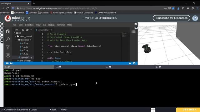
Task: Collapse the src folder
Action: pos(18,33)
